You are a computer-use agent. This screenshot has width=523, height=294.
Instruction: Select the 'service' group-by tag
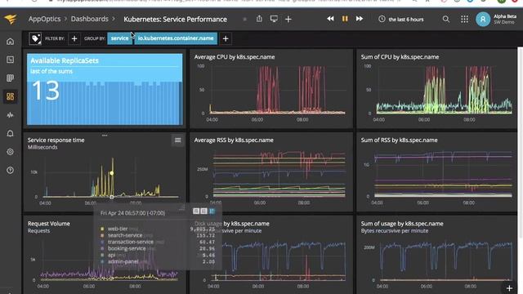pyautogui.click(x=120, y=38)
